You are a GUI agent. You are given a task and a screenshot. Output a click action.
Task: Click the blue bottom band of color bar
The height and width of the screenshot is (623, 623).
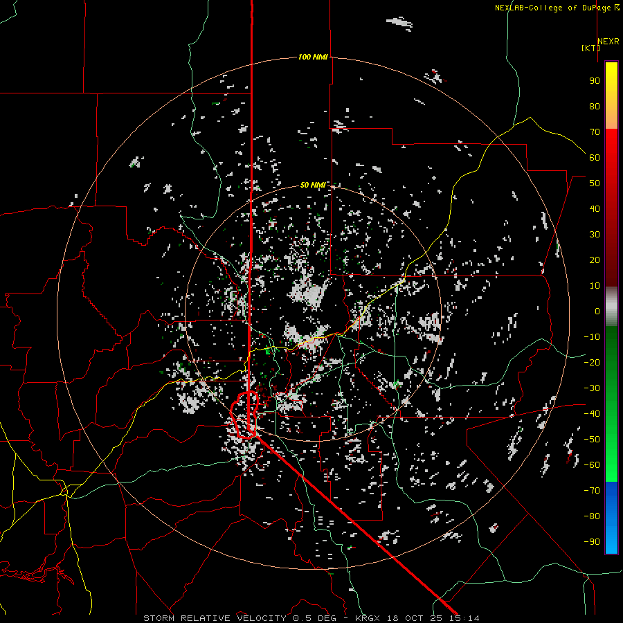611,518
